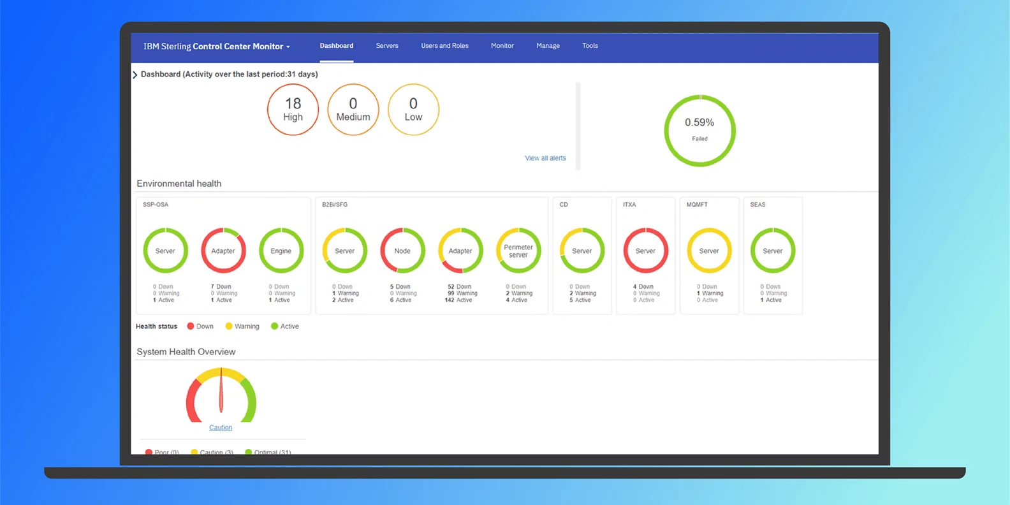Image resolution: width=1010 pixels, height=505 pixels.
Task: Click the 0 Medium alerts circle
Action: tap(353, 110)
